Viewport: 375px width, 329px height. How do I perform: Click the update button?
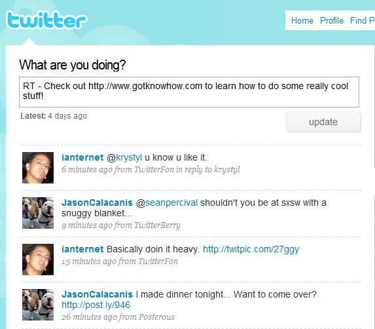[323, 122]
